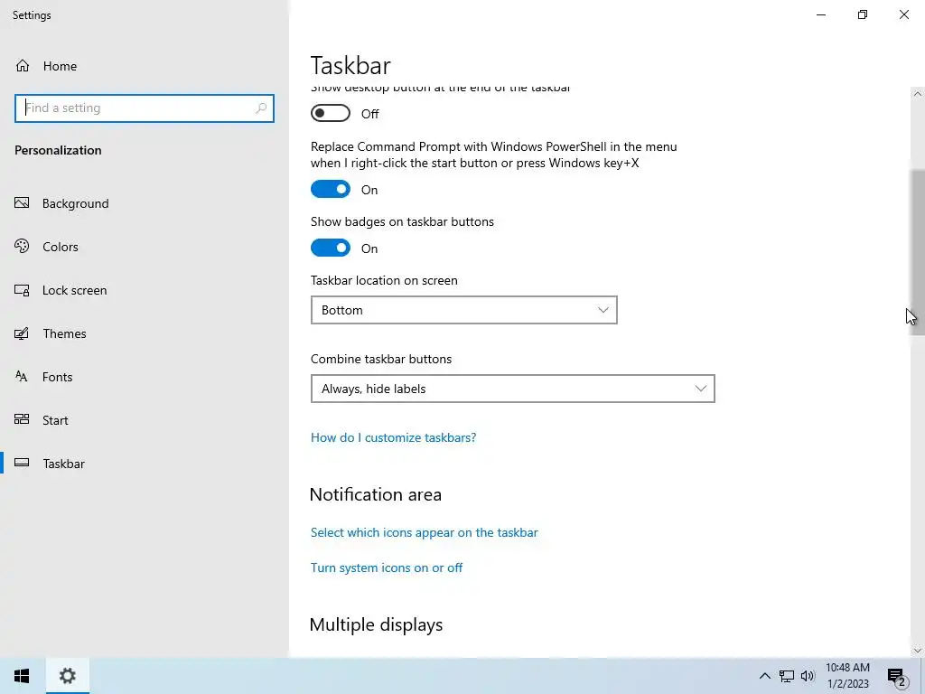Click the Taskbar icon in sidebar
This screenshot has height=694, width=925.
(22, 463)
